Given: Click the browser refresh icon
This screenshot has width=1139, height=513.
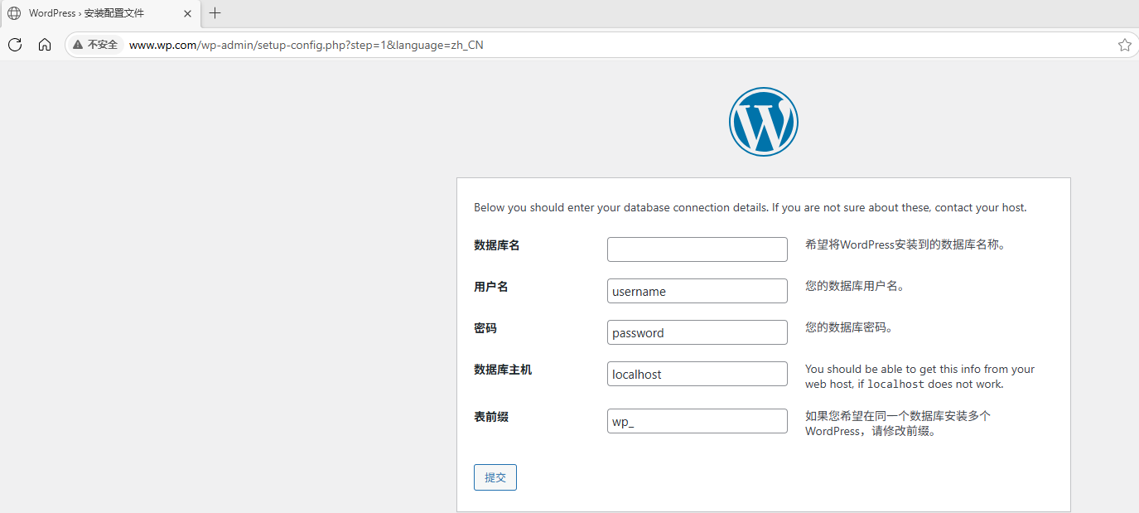Looking at the screenshot, I should [15, 45].
